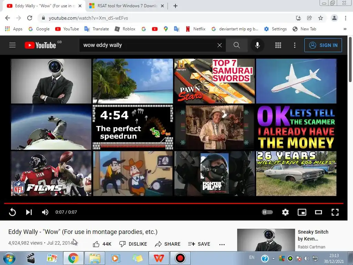Expand the bookmarks overflow chevron
Screen dimensions: 353x265
click(x=345, y=29)
